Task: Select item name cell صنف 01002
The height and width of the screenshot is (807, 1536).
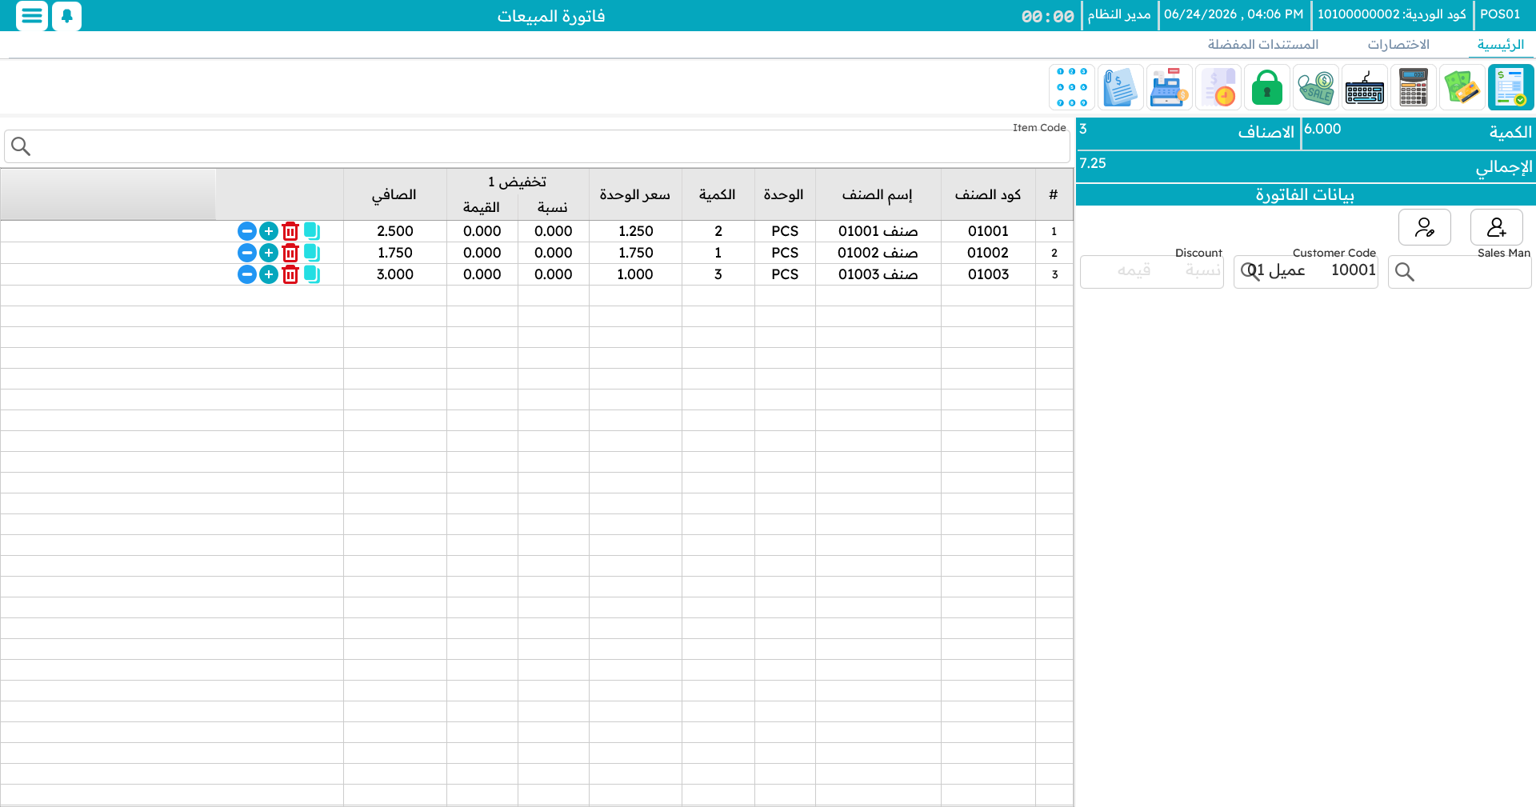Action: (x=878, y=253)
